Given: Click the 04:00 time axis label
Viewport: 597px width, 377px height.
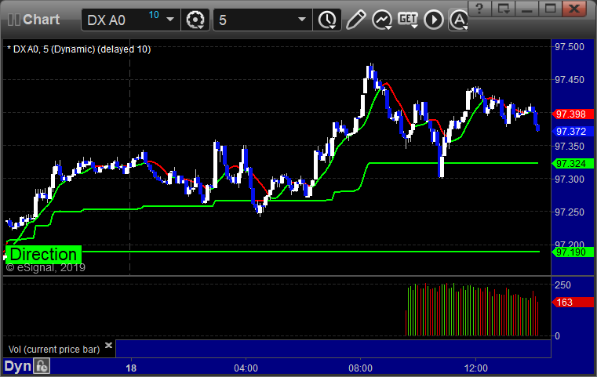Looking at the screenshot, I should (246, 368).
